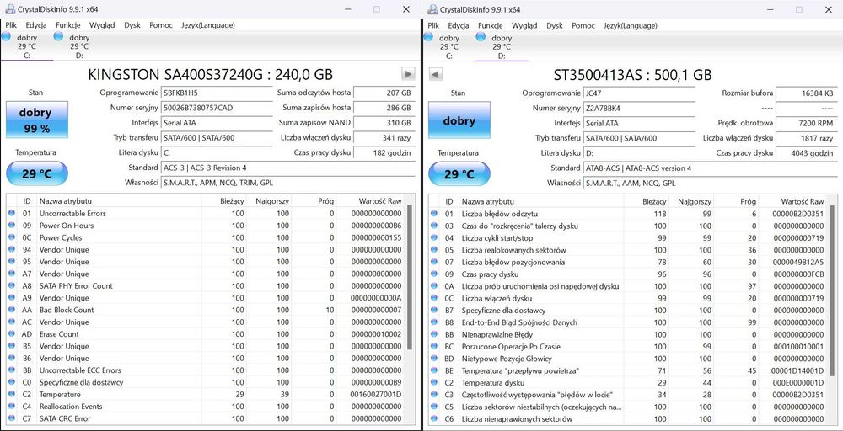Click status dot of 'Porzucone Operacje Po Czasie' row
This screenshot has height=431, width=843.
[x=434, y=346]
